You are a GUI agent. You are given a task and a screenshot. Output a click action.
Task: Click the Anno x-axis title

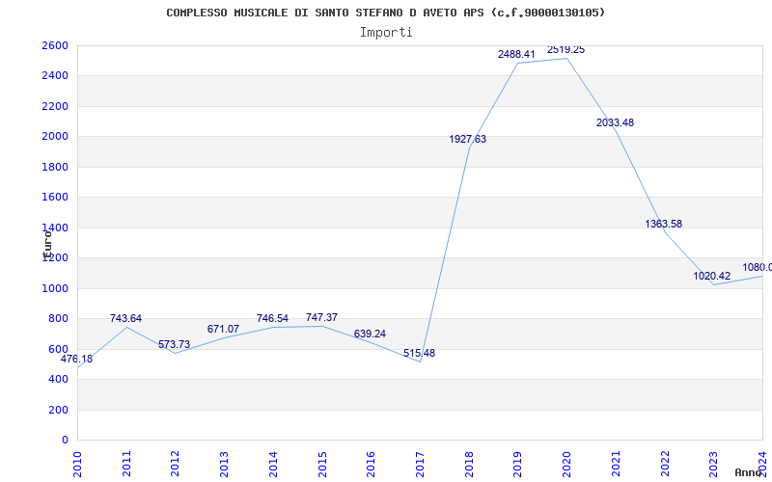(749, 472)
